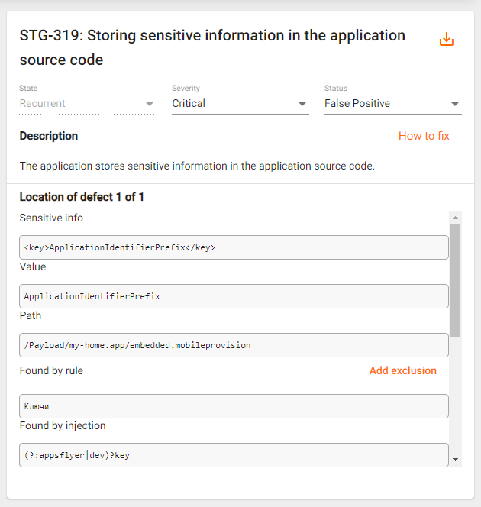Image resolution: width=481 pixels, height=507 pixels.
Task: Click the Description heading
Action: 49,136
